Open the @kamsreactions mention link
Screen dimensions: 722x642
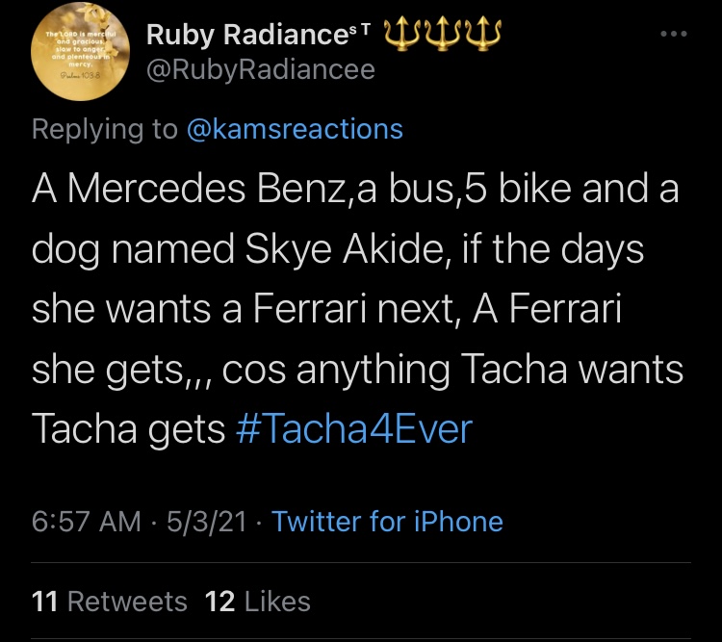[296, 129]
